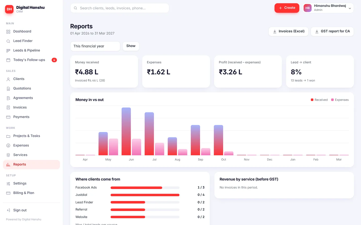Click the Leads & Pipeline board icon

[x=8, y=51]
